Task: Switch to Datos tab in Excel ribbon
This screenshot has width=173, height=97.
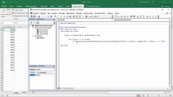Action: click(x=52, y=6)
